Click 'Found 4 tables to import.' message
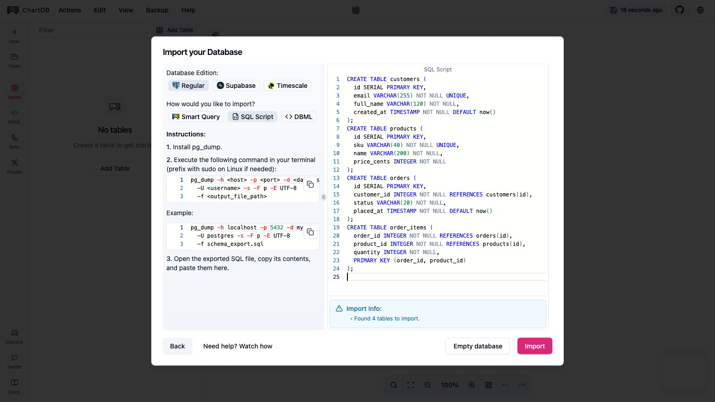The width and height of the screenshot is (715, 402). (387, 319)
